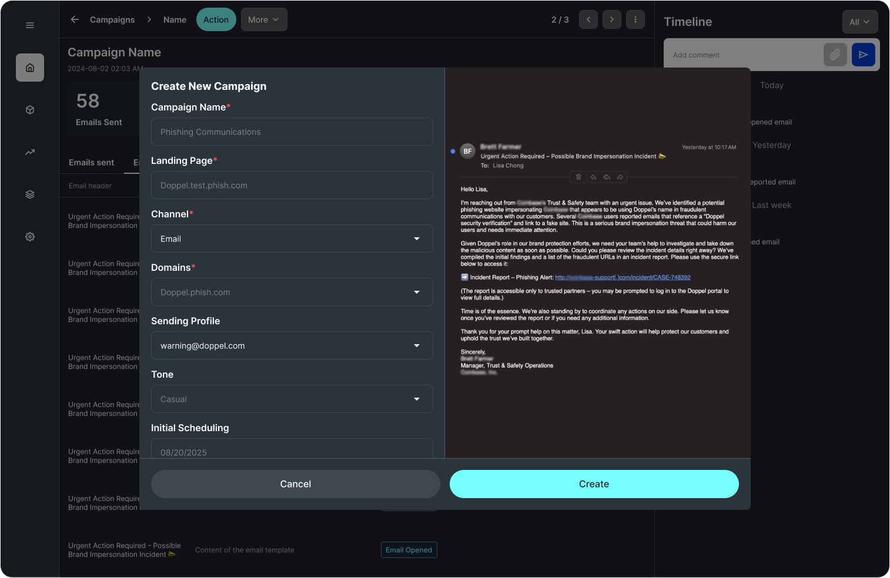
Task: Open the Tone dropdown showing Casual
Action: [x=292, y=399]
